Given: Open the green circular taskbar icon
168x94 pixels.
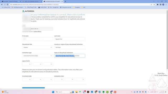Looking at the screenshot, I should tap(103, 92).
